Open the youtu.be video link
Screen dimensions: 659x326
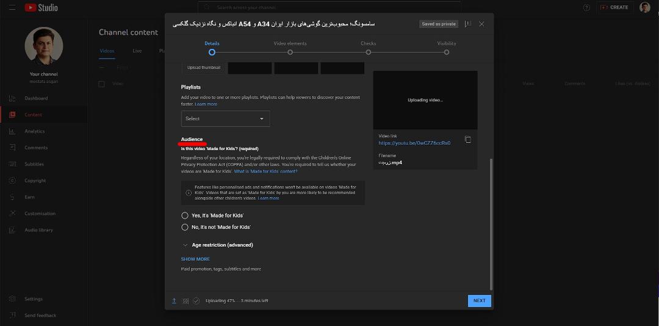(414, 143)
